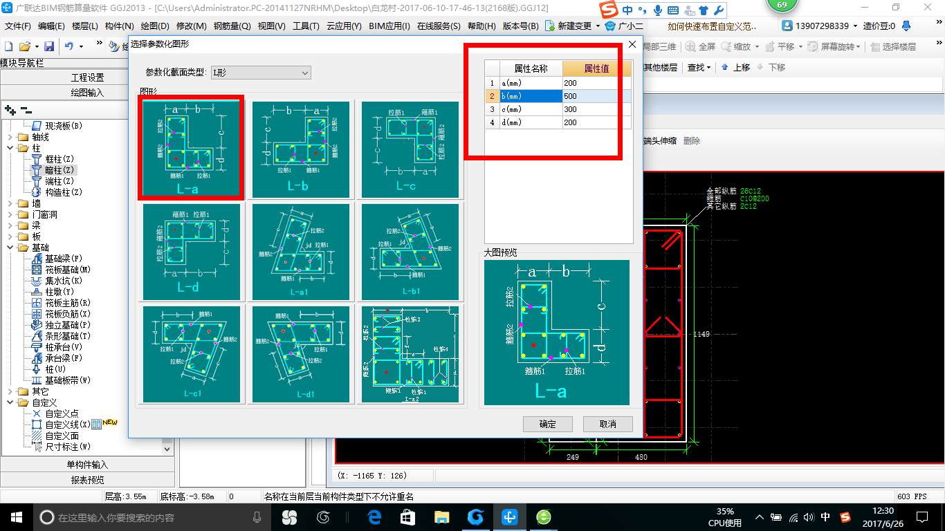Click the notification bell icon
This screenshot has height=531, width=945.
[x=906, y=26]
